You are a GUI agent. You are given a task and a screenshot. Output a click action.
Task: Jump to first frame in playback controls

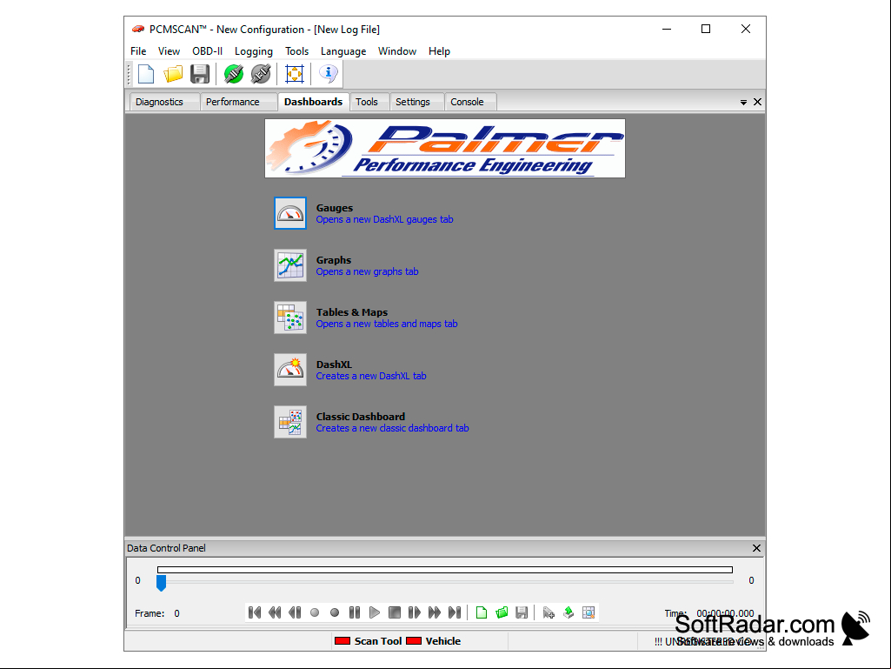(x=255, y=612)
